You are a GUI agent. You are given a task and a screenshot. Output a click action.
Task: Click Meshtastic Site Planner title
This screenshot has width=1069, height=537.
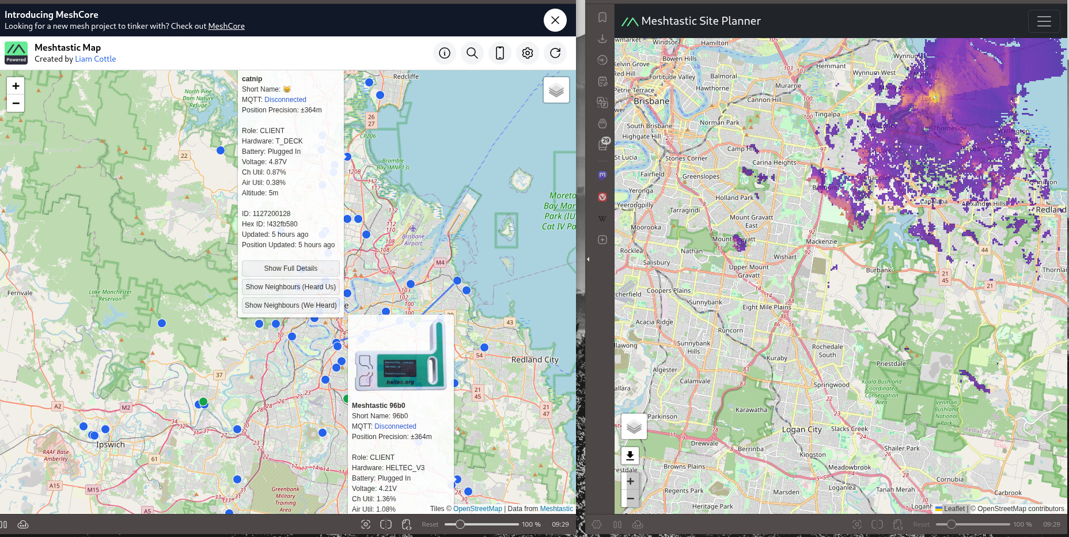point(701,21)
